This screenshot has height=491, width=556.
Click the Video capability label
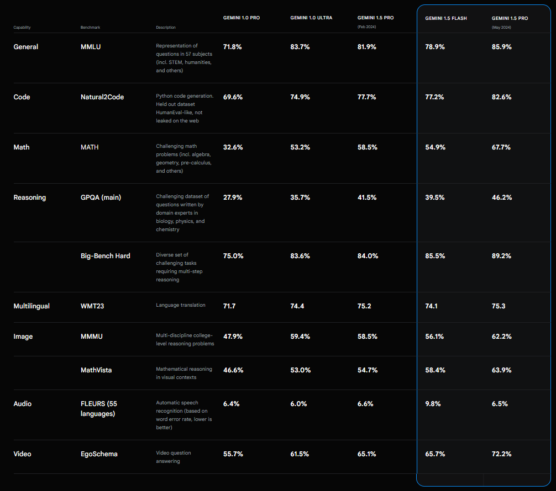coord(22,454)
